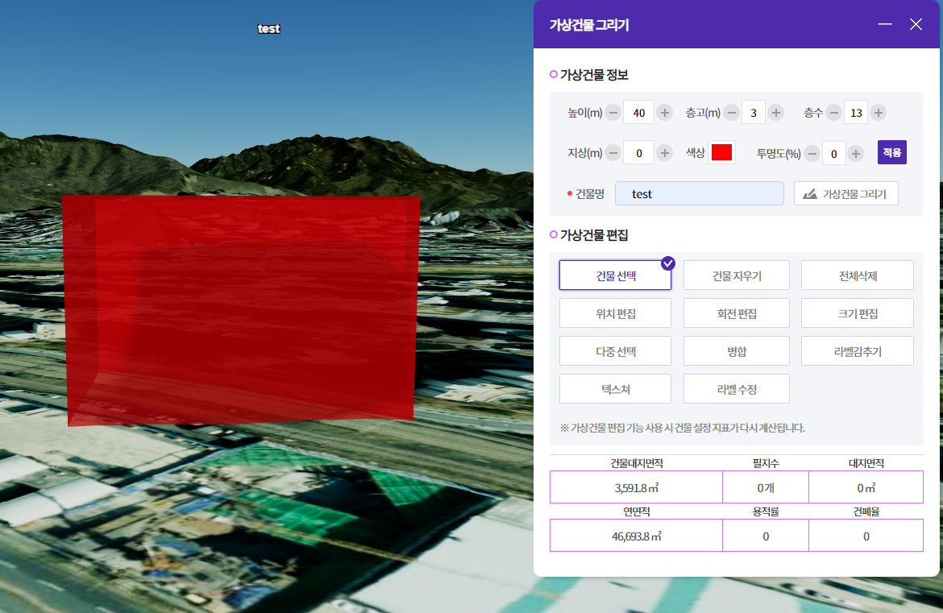Click the 가상건물 편집 section heading

[594, 235]
